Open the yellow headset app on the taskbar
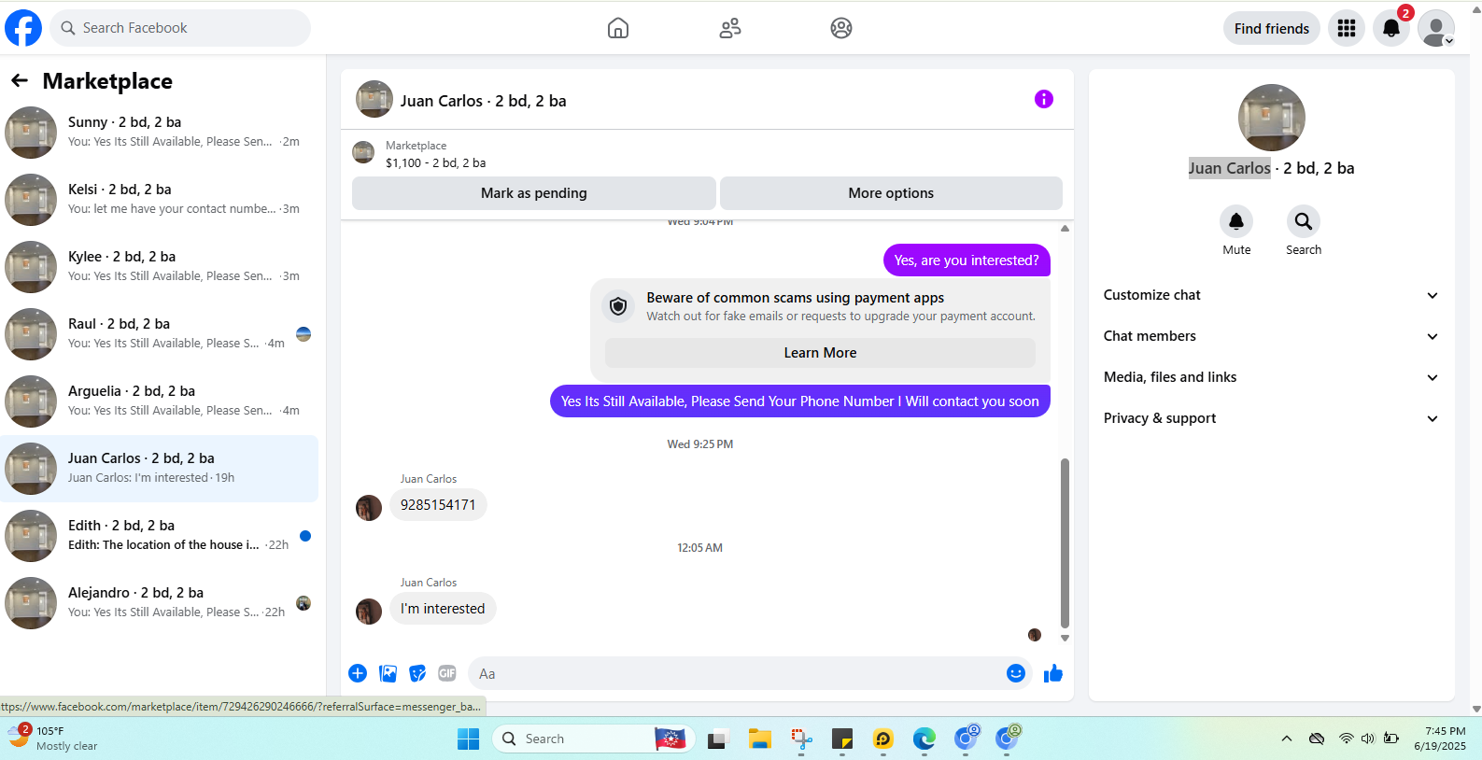The image size is (1482, 760). tap(883, 739)
